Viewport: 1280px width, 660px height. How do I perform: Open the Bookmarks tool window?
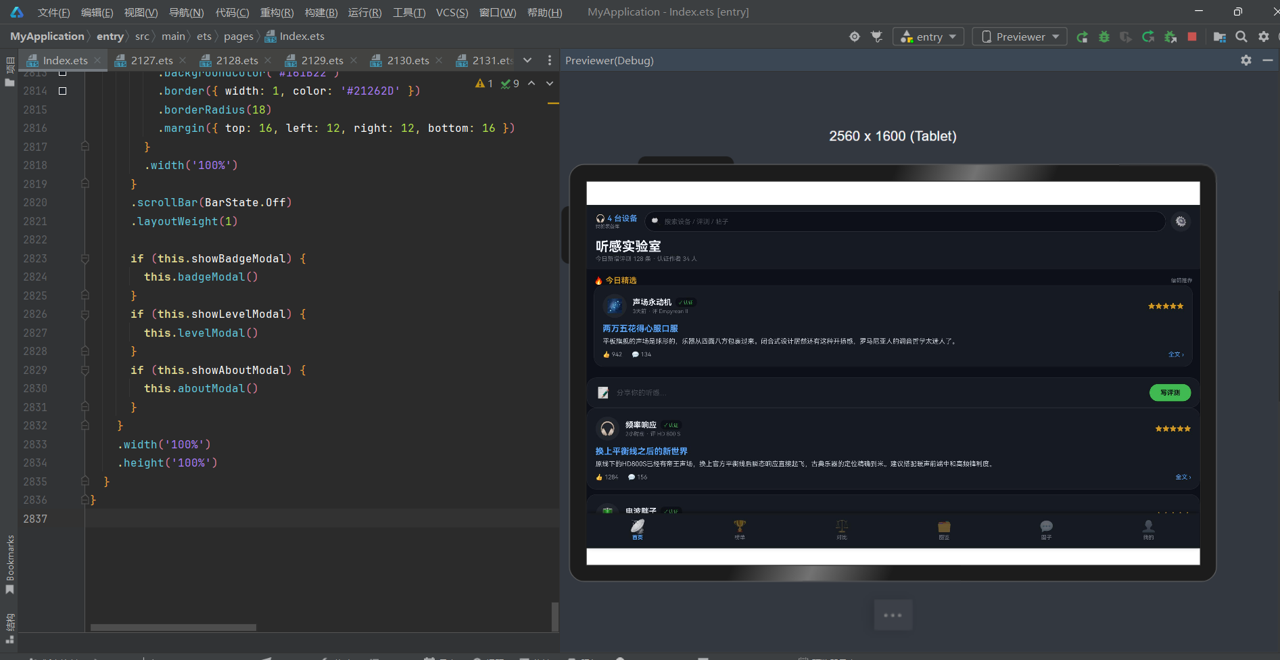tap(10, 565)
